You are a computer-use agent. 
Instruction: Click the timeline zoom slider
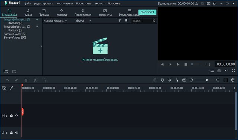tap(205, 80)
